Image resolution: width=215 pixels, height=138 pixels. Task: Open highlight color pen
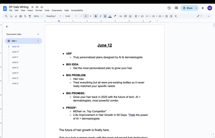click(115, 16)
